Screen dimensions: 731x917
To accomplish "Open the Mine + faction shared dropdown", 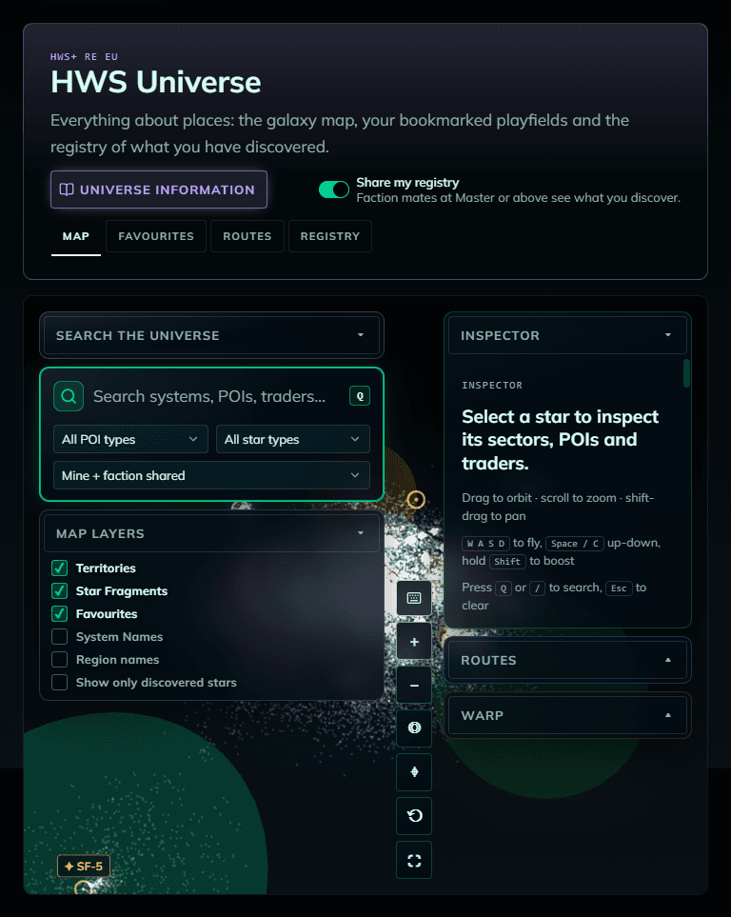I will point(211,475).
